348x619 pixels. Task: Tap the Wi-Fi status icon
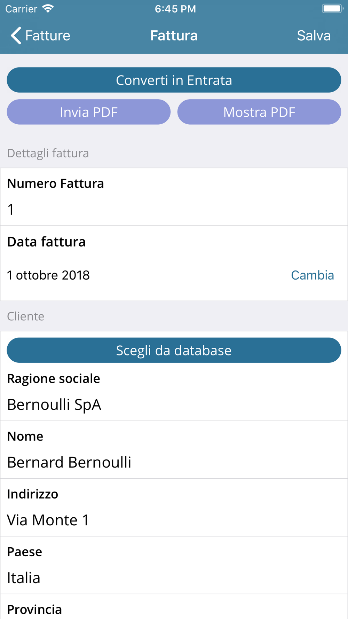[48, 9]
